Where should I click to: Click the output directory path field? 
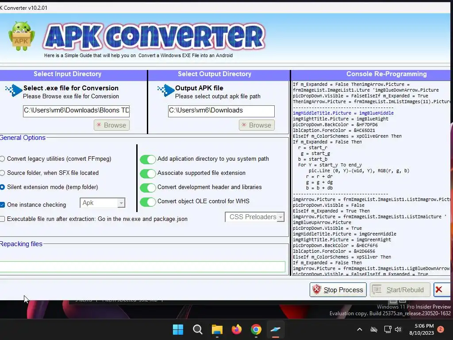[x=221, y=111]
